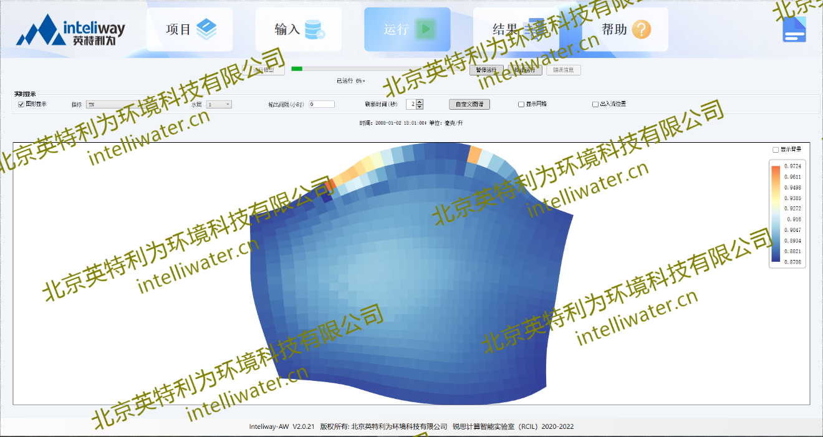823x437 pixels.
Task: Click the inteliway logo
Action: pyautogui.click(x=70, y=30)
